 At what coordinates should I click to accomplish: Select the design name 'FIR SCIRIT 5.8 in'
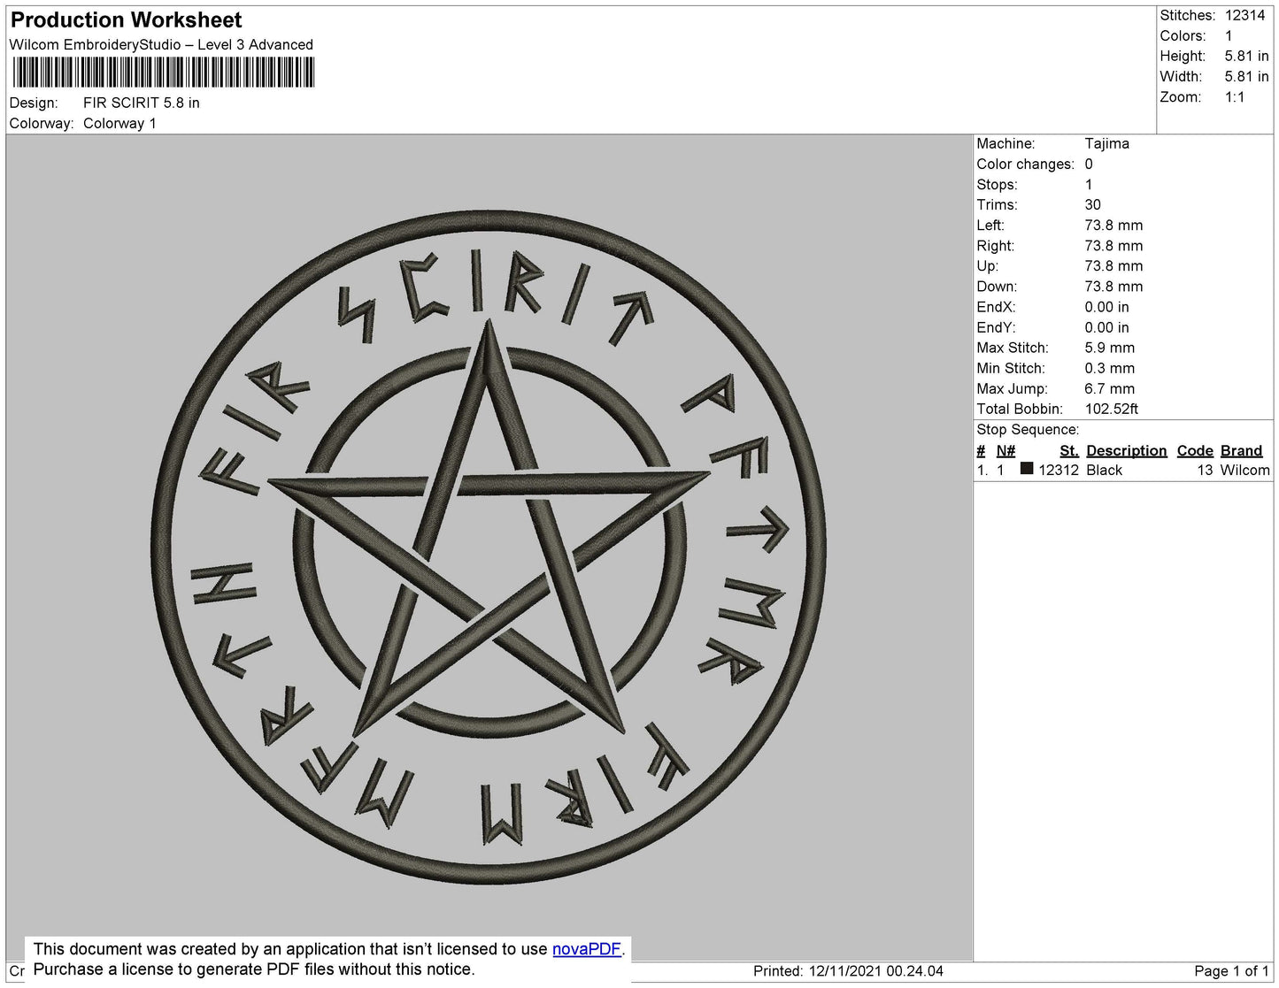[142, 103]
